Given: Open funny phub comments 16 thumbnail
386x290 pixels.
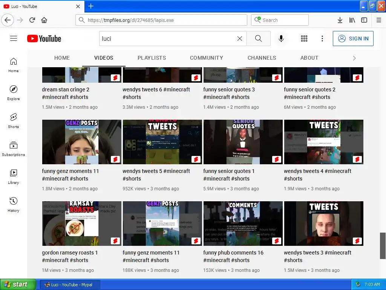Looking at the screenshot, I should point(243,224).
